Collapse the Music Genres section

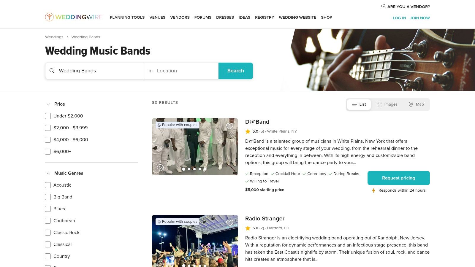click(x=48, y=173)
